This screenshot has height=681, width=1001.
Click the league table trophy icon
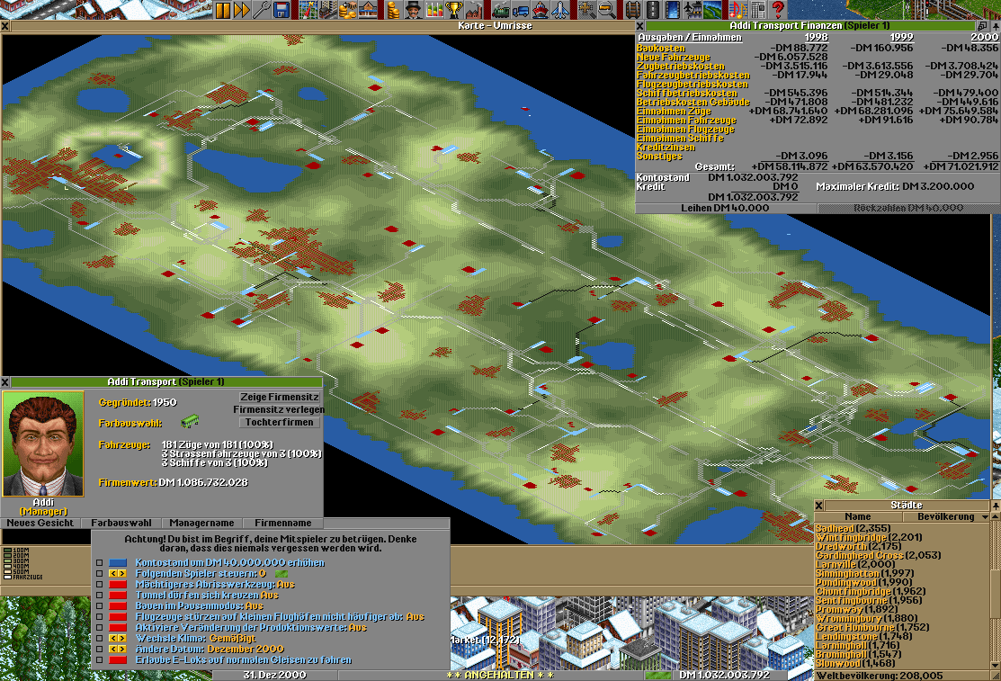(x=454, y=10)
